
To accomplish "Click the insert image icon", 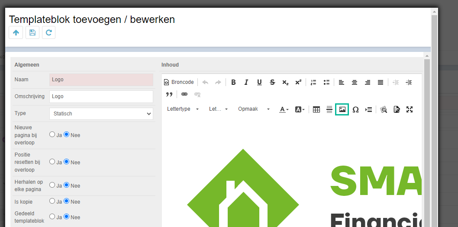I will [342, 109].
